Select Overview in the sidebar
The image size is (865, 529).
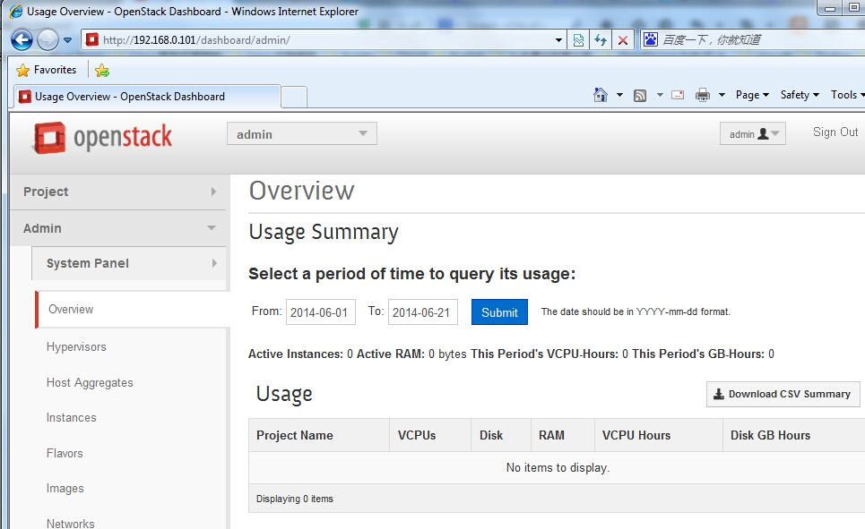tap(131, 310)
